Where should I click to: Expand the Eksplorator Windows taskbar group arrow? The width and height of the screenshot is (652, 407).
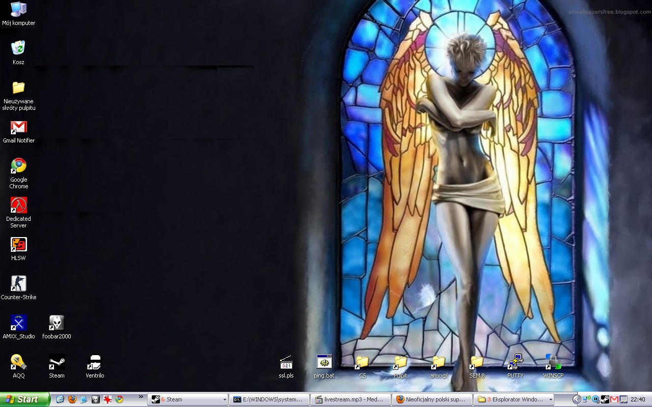pyautogui.click(x=551, y=400)
